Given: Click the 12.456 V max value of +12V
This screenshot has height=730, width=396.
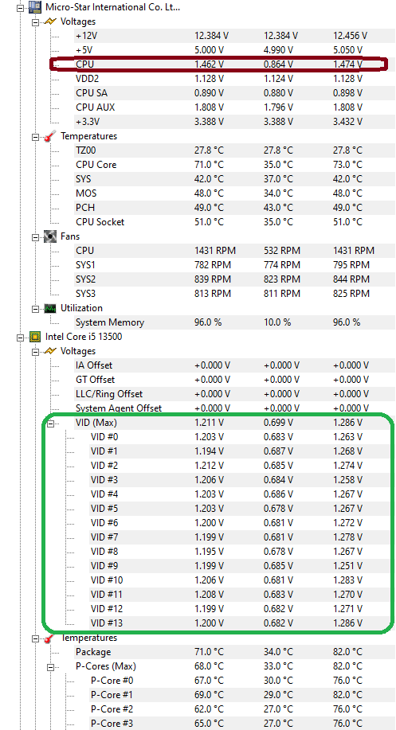Looking at the screenshot, I should [350, 36].
